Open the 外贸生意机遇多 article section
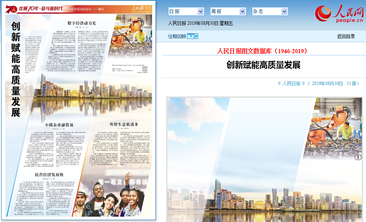This screenshot has height=222, width=366. (x=124, y=124)
